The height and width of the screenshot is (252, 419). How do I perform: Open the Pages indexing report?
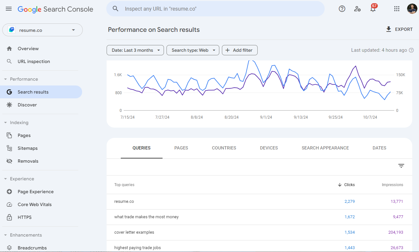coord(24,135)
